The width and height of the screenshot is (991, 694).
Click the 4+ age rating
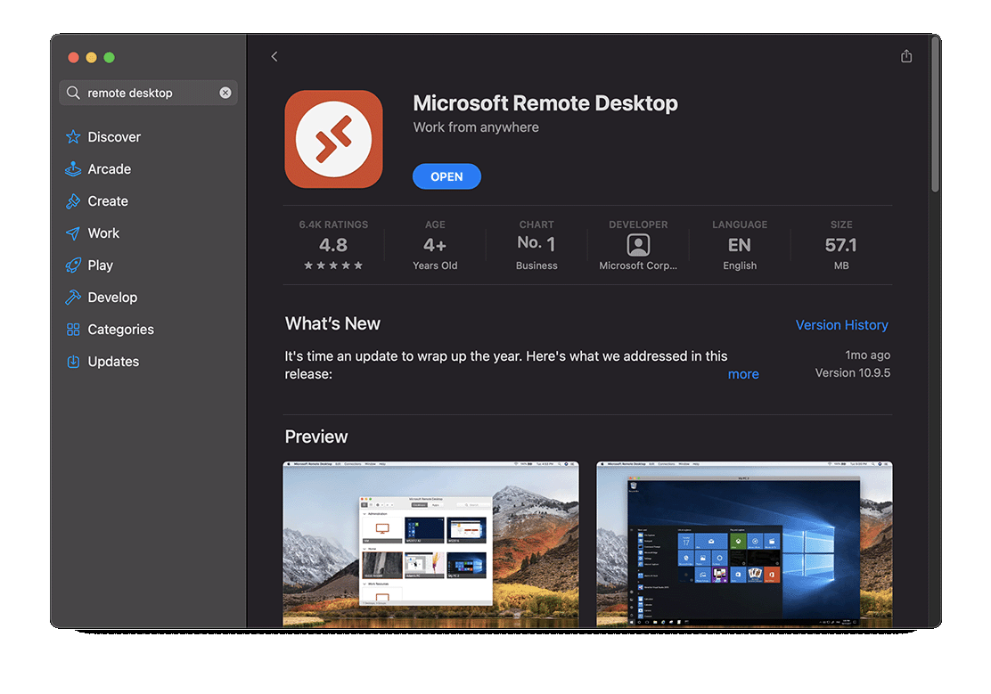point(435,245)
